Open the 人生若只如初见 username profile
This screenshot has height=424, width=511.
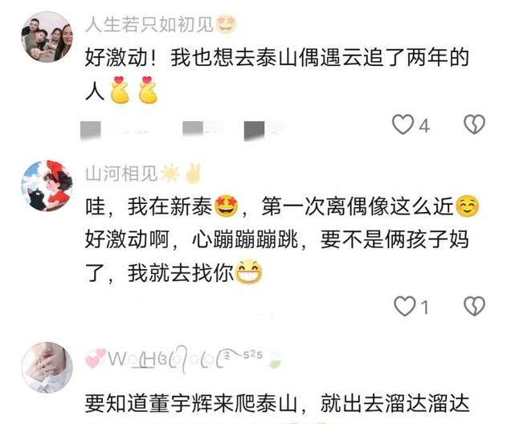(149, 25)
